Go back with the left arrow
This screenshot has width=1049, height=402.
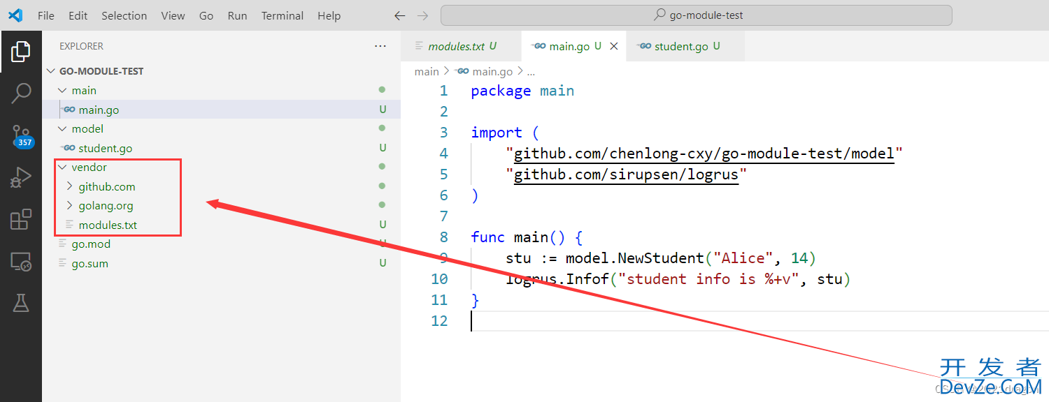pos(399,15)
